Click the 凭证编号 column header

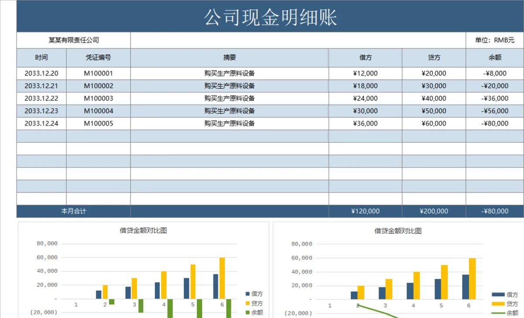[x=98, y=57]
